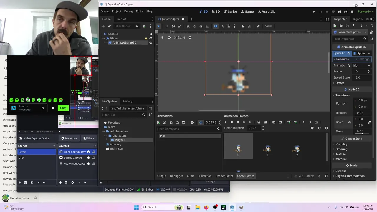Expand the Material section in Inspector
This screenshot has height=212, width=377.
[x=341, y=159]
